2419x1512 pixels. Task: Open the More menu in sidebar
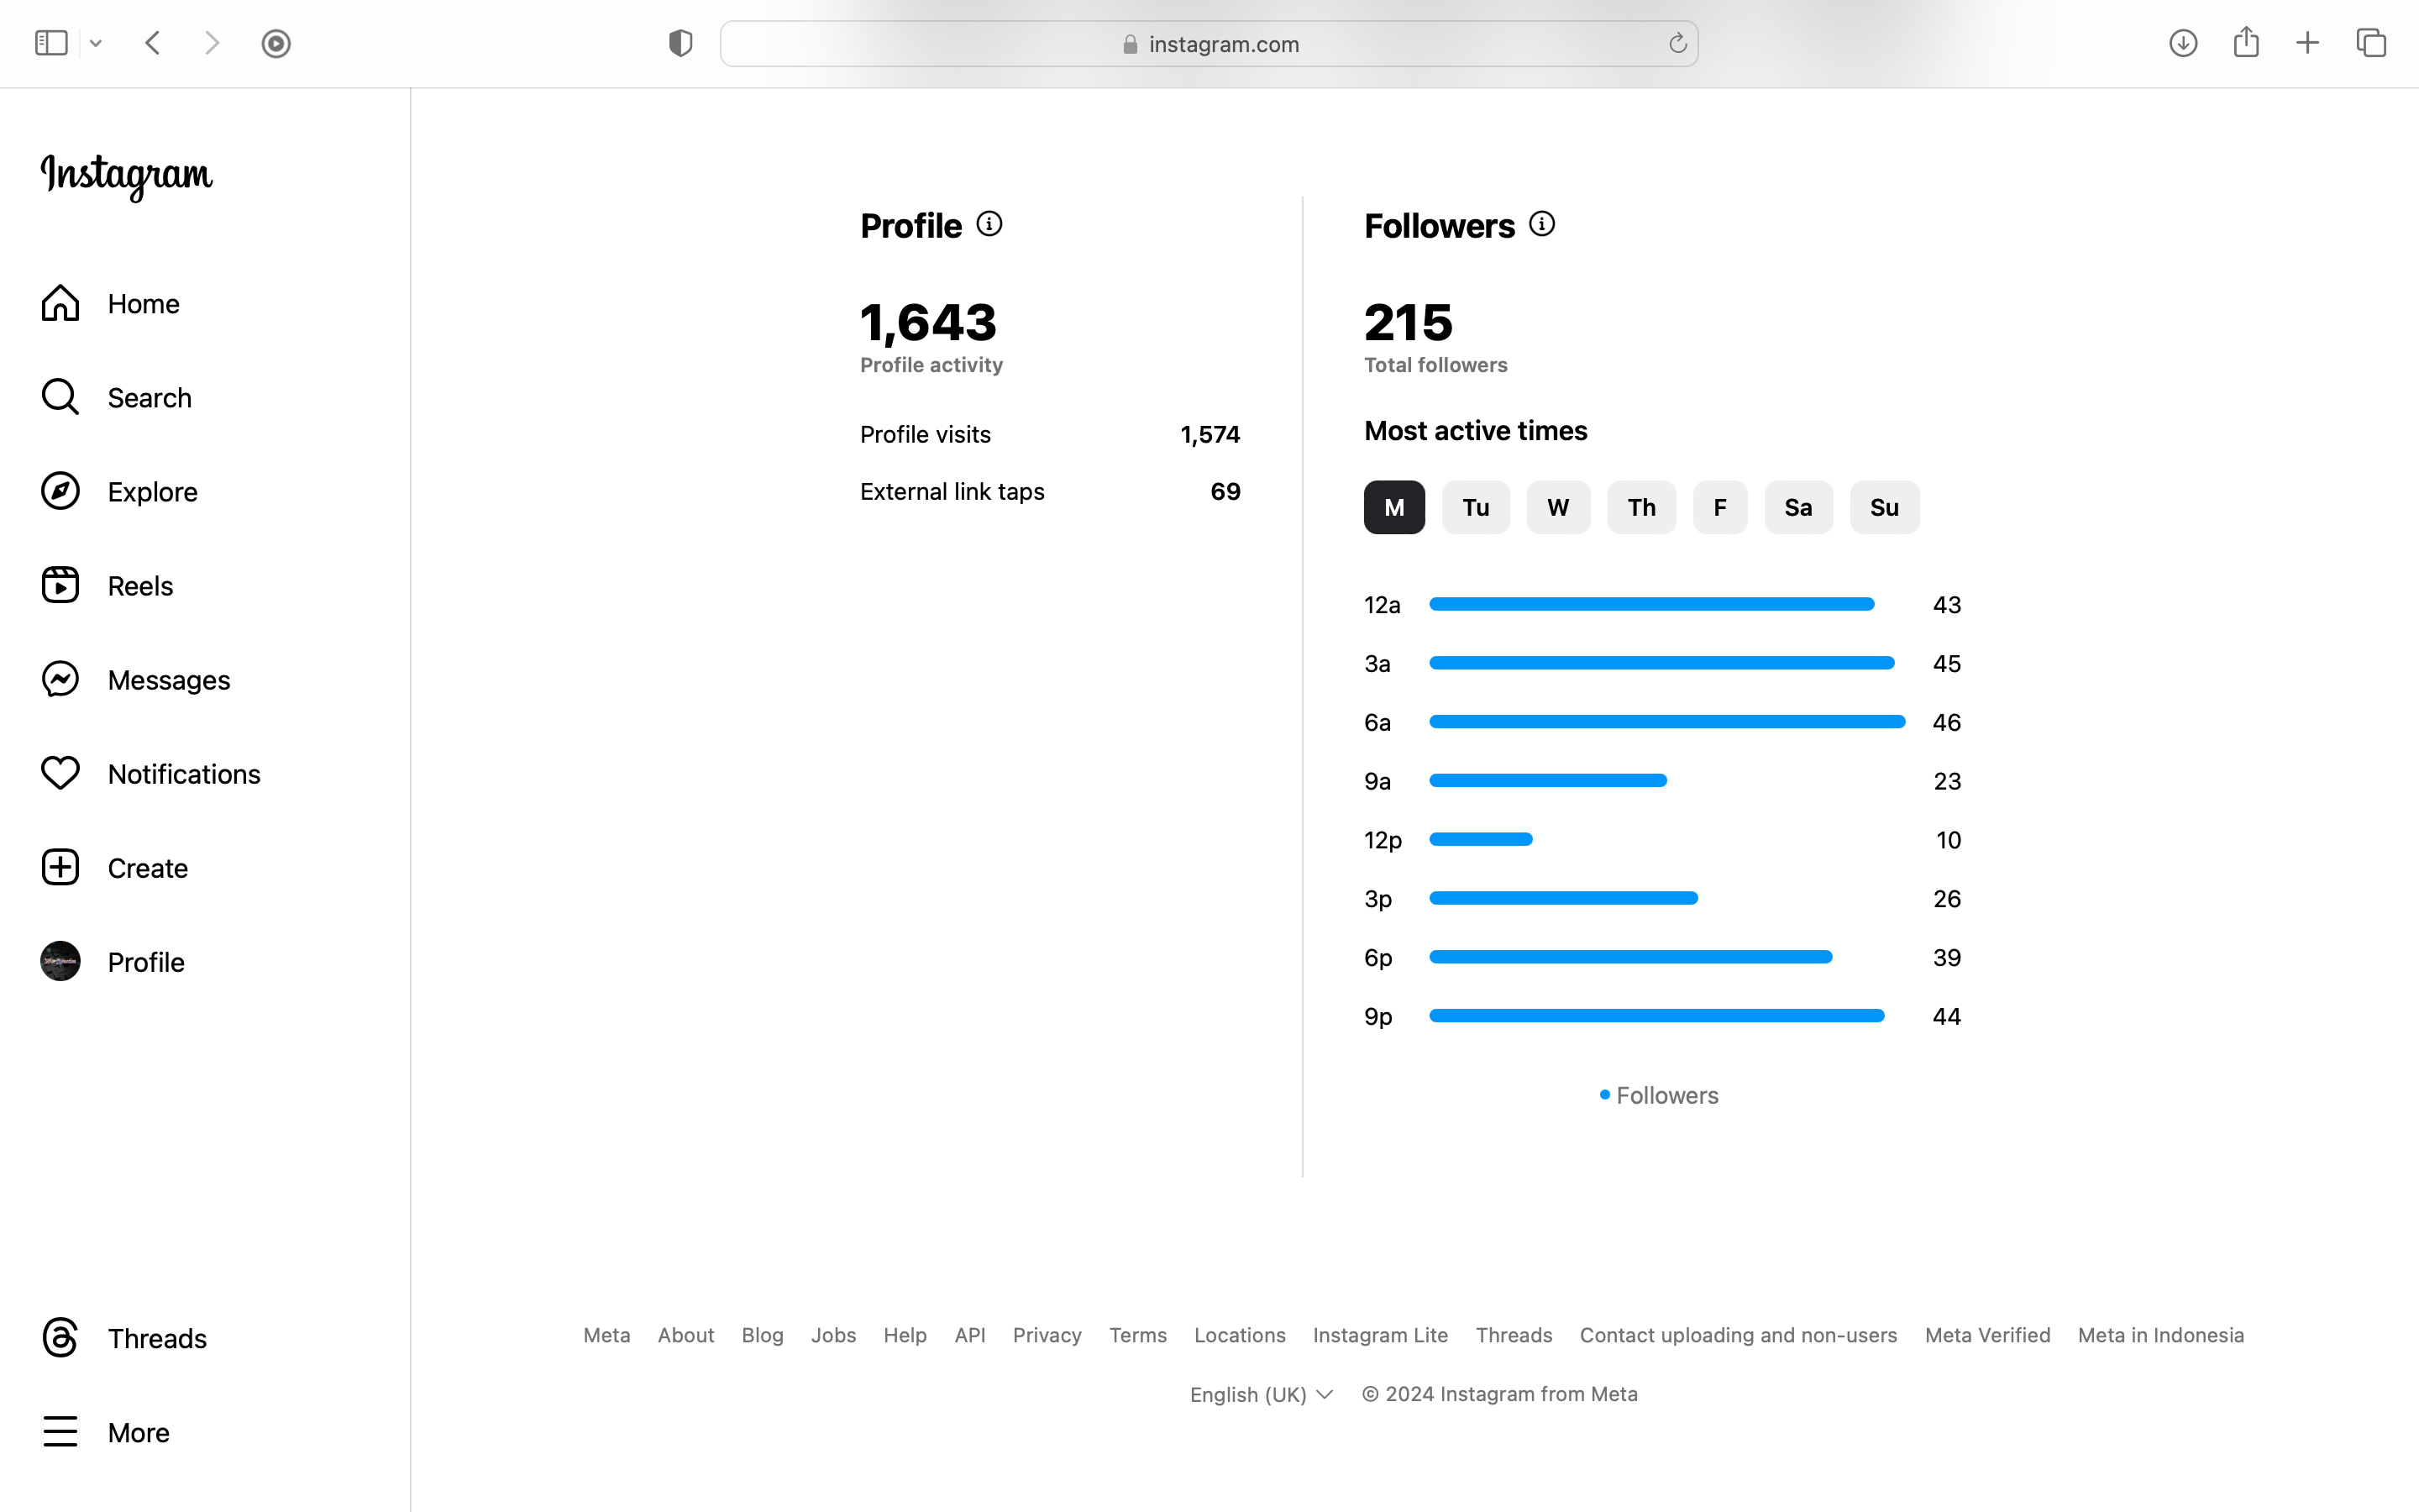(138, 1432)
